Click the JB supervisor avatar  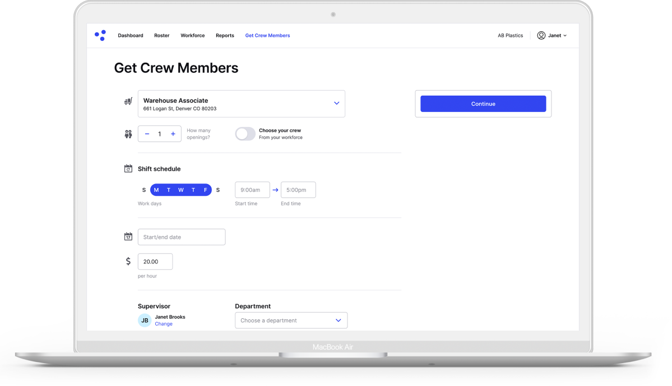pos(145,320)
